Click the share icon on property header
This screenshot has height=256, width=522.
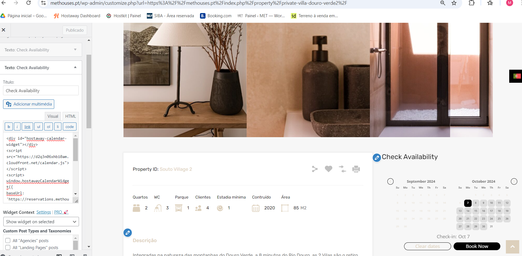315,169
